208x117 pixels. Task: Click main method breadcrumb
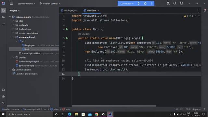click(66, 109)
